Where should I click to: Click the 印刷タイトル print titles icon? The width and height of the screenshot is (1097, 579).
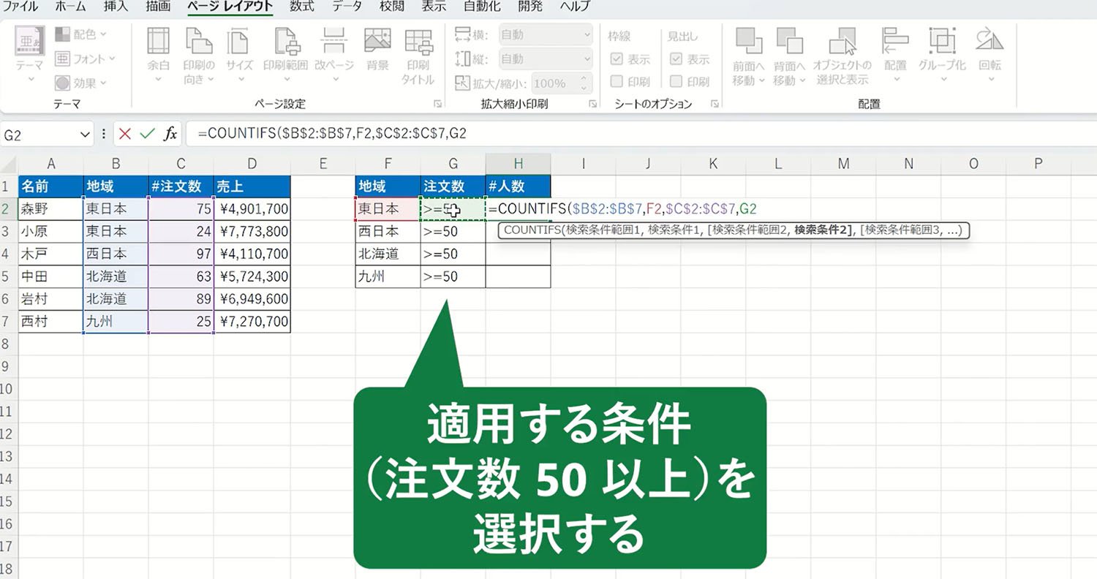[418, 42]
